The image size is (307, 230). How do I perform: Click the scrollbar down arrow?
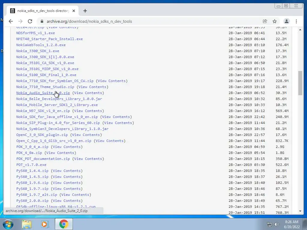coord(300,211)
